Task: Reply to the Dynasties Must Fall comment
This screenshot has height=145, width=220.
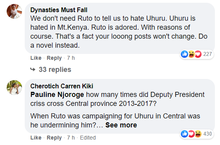Action: point(54,58)
